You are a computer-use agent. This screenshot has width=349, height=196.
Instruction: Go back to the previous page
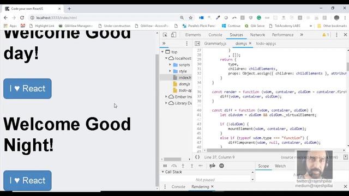pyautogui.click(x=5, y=17)
